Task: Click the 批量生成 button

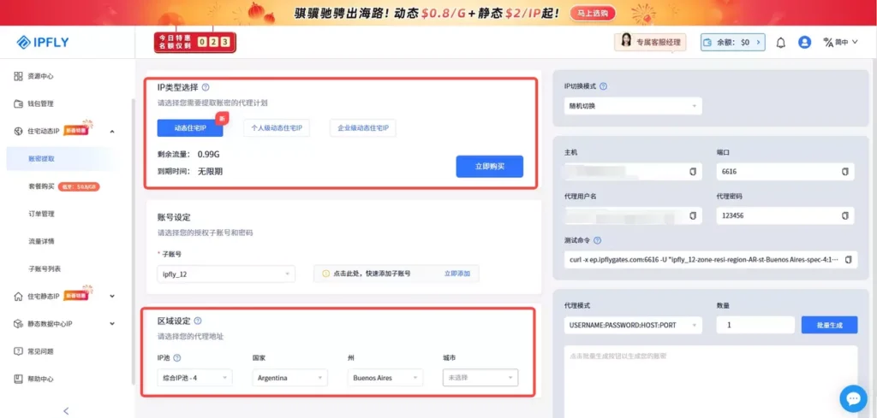Action: tap(829, 325)
